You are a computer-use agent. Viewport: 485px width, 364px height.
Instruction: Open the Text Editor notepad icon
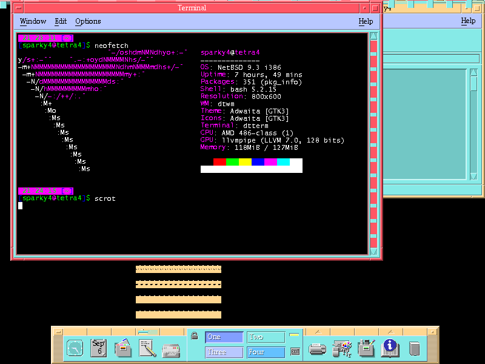(148, 348)
